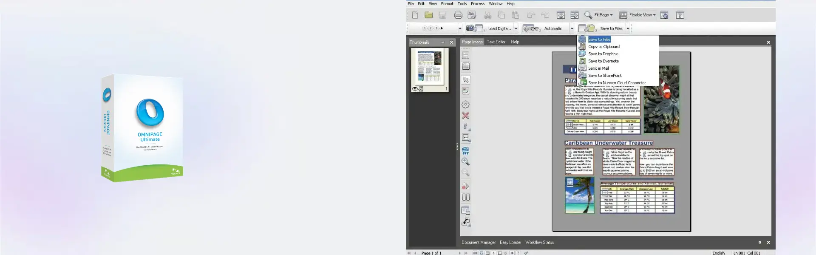Expand the Automatic dropdown arrow
The image size is (816, 255).
572,28
